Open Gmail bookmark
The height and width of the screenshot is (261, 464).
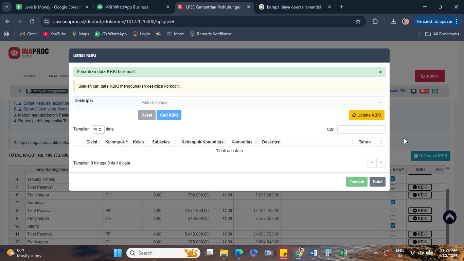(x=29, y=34)
